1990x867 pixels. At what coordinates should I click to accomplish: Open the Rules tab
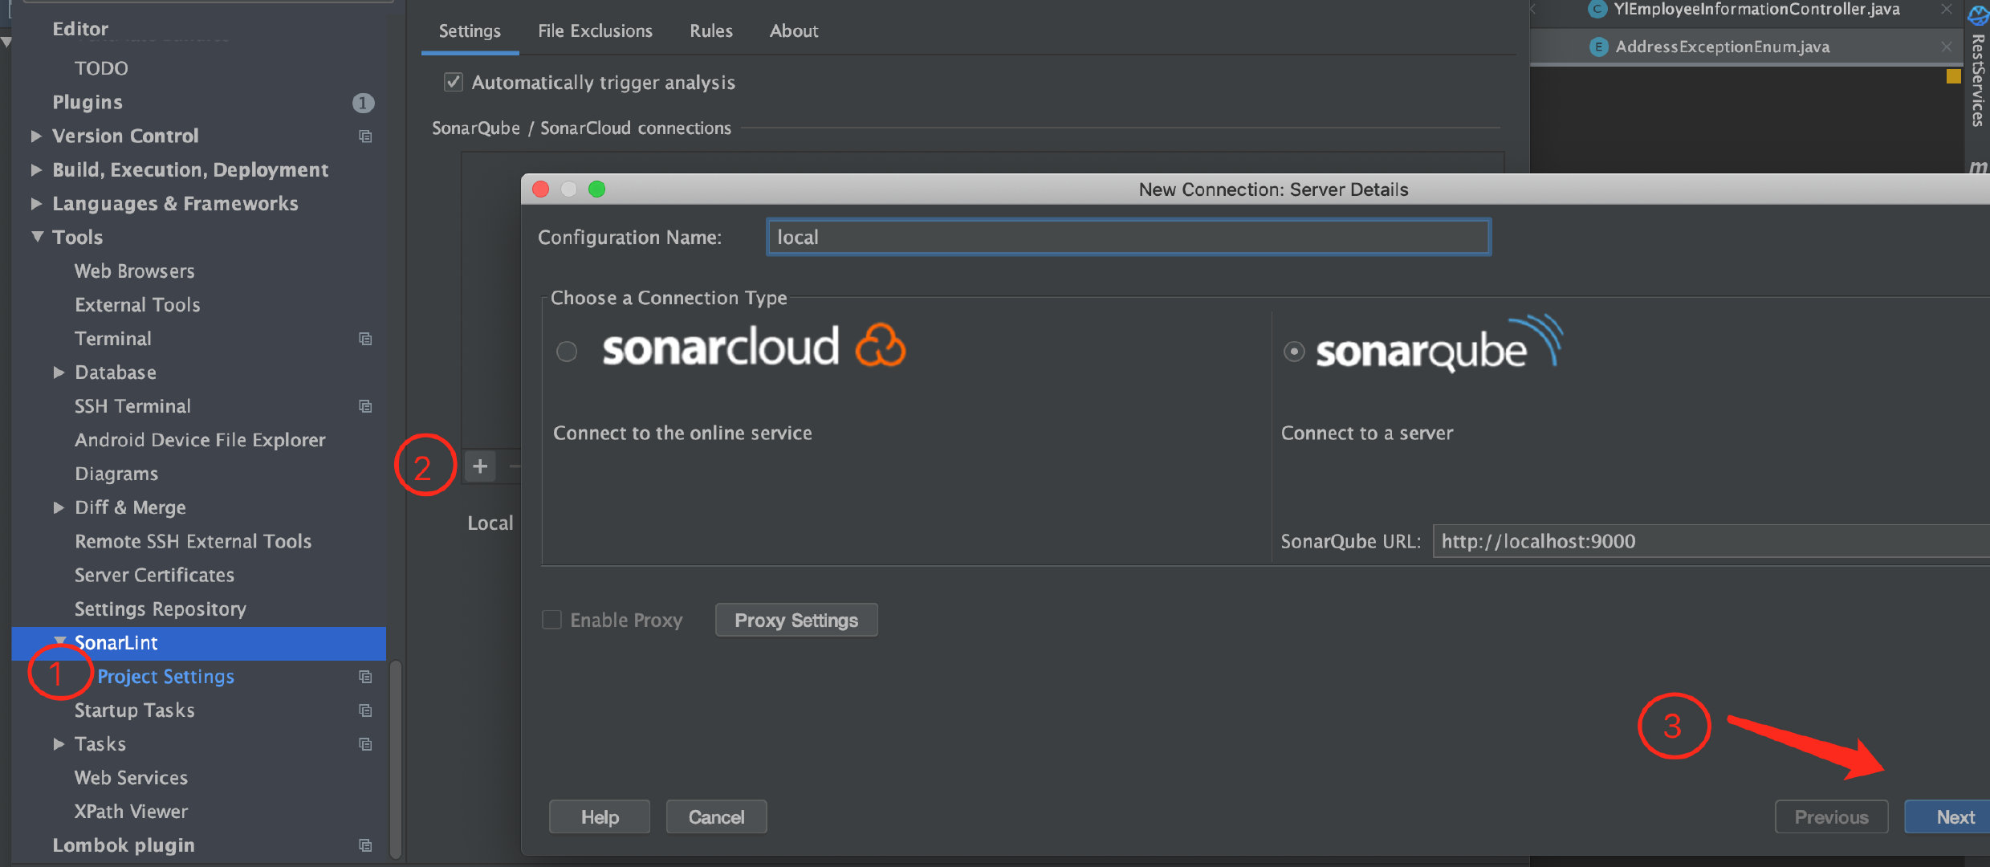coord(710,31)
